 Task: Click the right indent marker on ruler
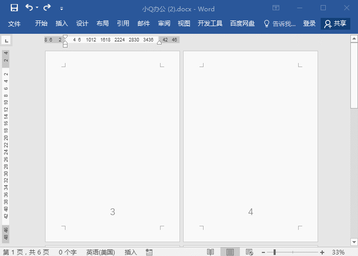pos(160,42)
